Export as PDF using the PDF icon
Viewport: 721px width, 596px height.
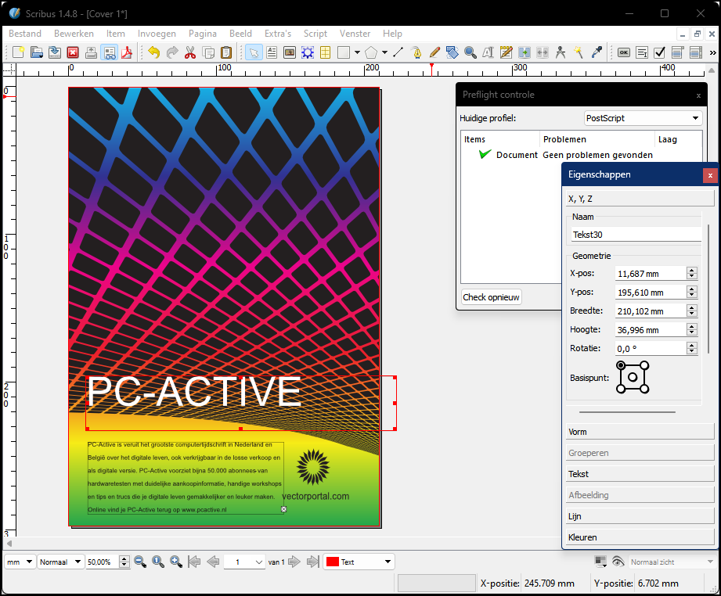click(x=127, y=52)
